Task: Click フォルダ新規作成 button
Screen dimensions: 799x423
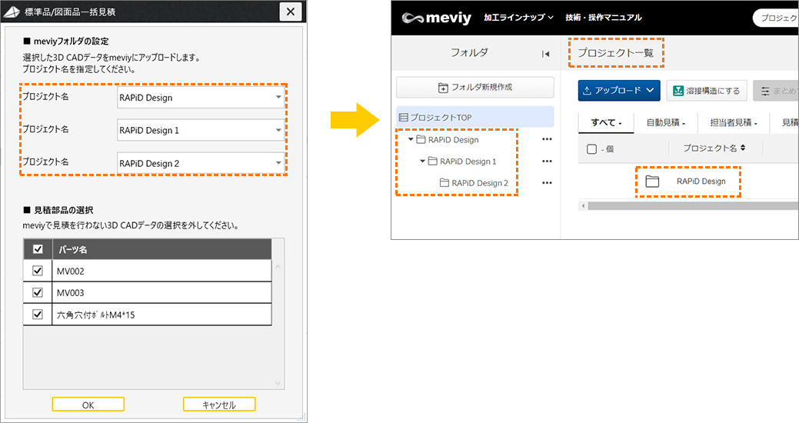Action: 475,87
